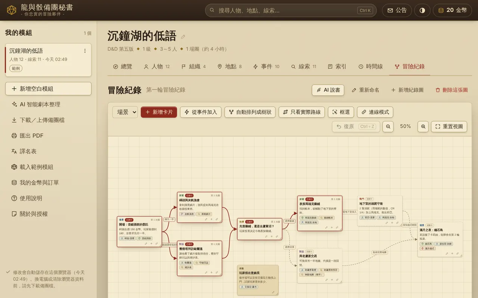
Task: Click the AI 說書 button
Action: pos(328,90)
